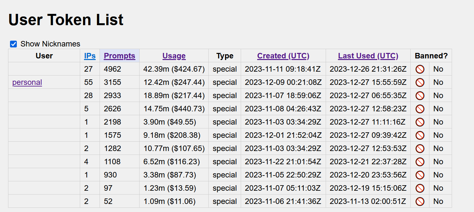Sort by Last Used (UTC) header
Viewport: 474px width, 212px height.
[x=368, y=56]
